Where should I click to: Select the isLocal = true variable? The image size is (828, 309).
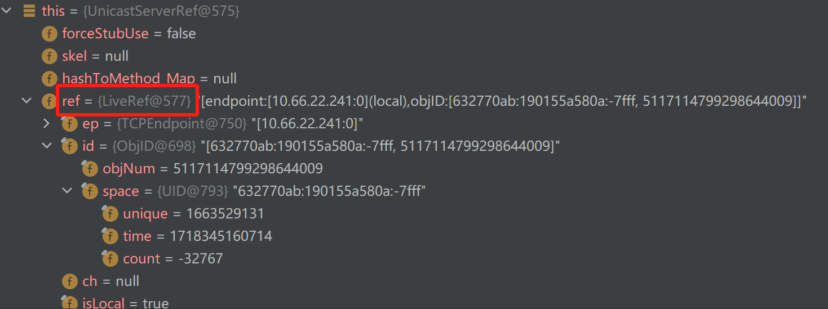click(125, 303)
